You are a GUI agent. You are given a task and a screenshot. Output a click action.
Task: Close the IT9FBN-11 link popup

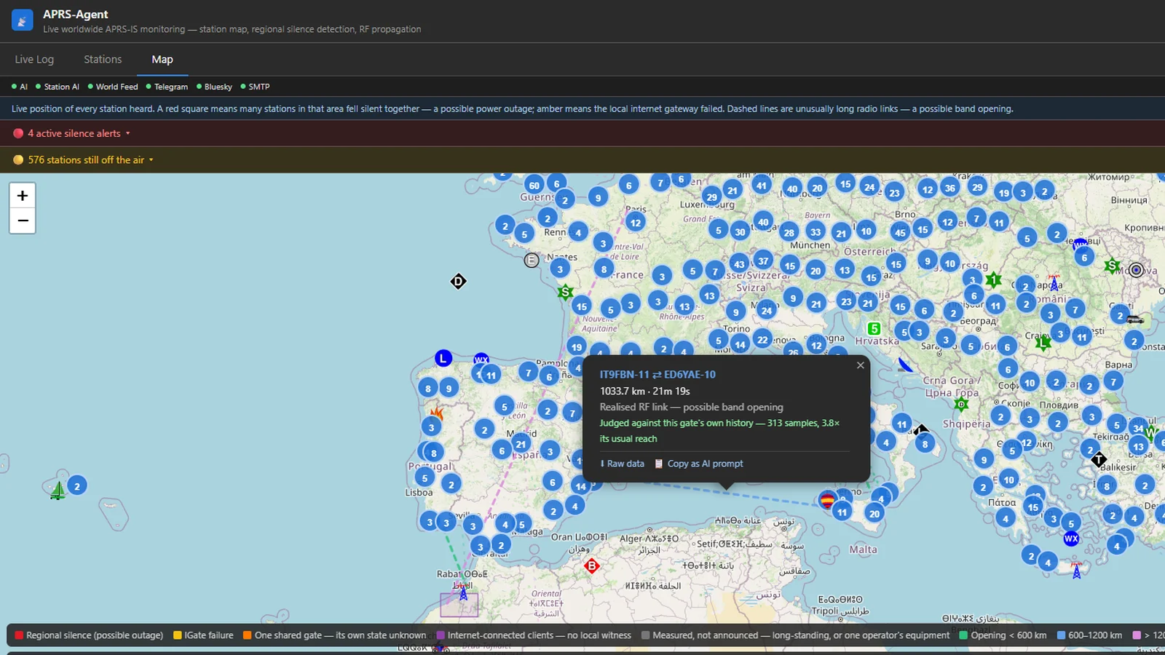point(860,365)
